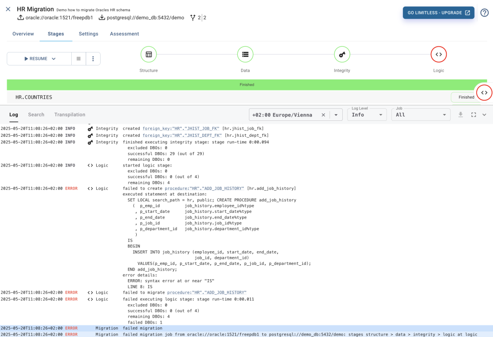Download the log file
Image resolution: width=493 pixels, height=337 pixels.
coord(461,115)
